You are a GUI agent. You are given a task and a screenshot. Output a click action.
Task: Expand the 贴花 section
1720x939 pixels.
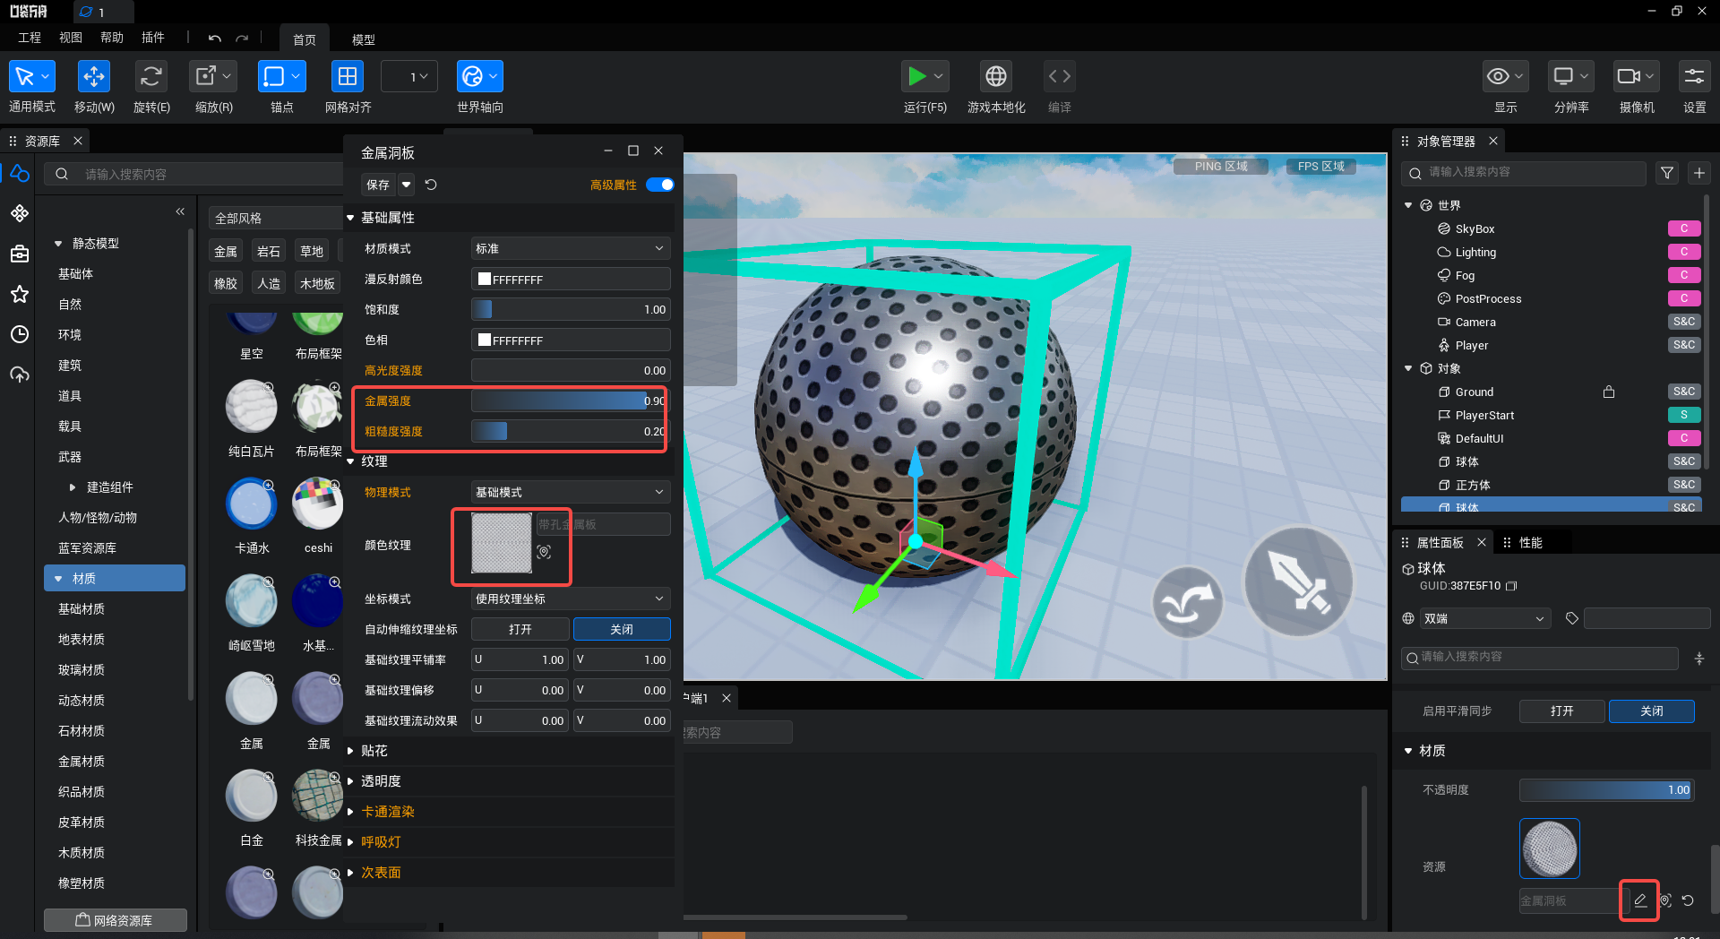click(350, 751)
